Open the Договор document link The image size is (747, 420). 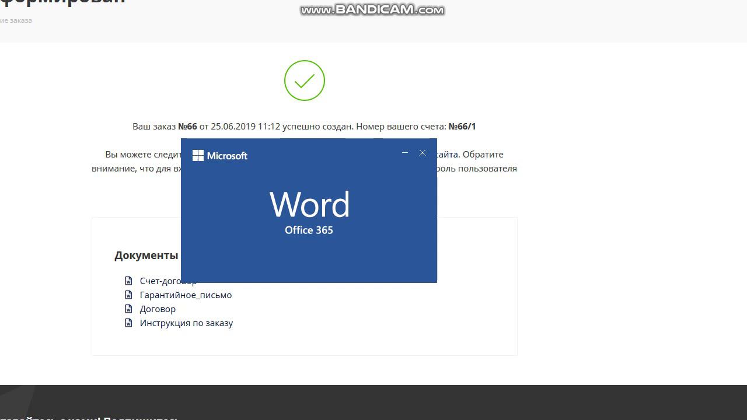point(158,309)
